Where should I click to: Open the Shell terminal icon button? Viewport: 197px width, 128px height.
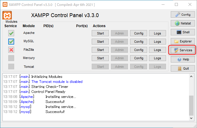click(183, 32)
